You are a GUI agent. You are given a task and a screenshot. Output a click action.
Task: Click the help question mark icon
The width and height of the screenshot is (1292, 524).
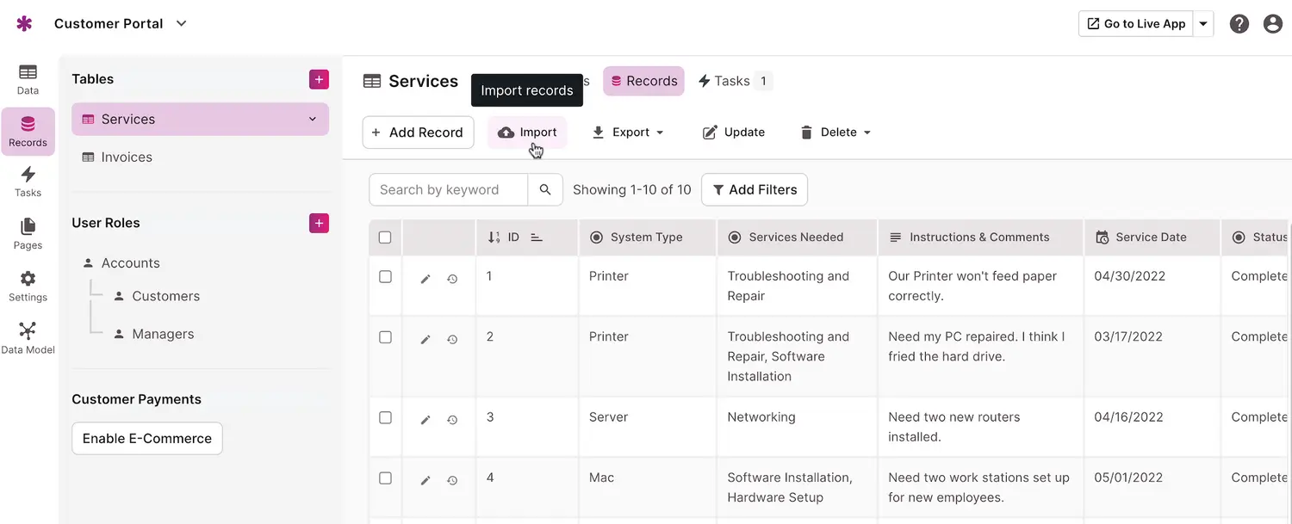pyautogui.click(x=1239, y=24)
